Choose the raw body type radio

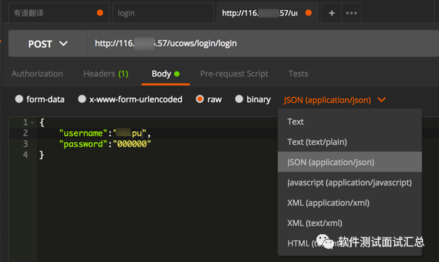click(x=200, y=99)
